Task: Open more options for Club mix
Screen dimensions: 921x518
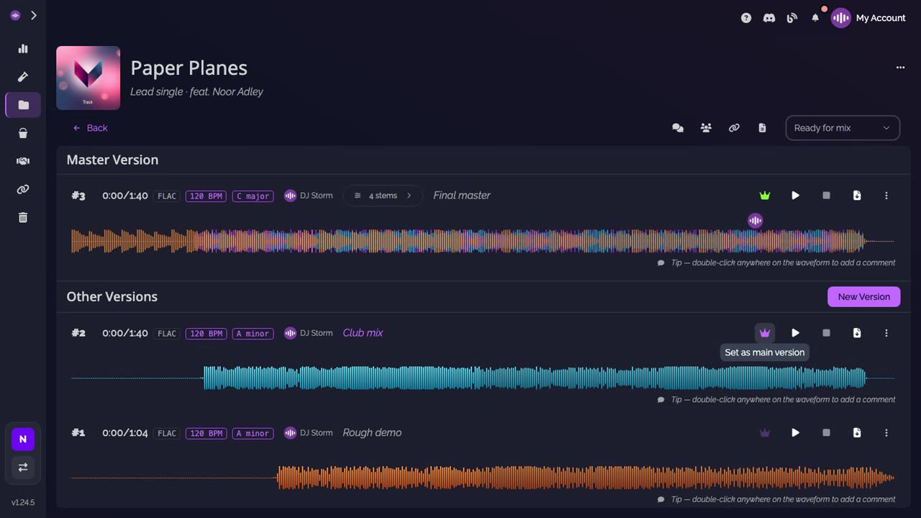Action: point(886,333)
